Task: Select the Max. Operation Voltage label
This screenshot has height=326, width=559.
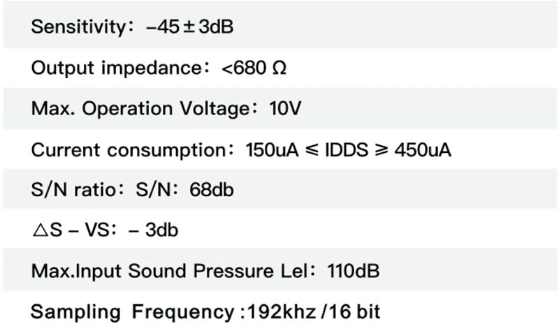Action: pyautogui.click(x=140, y=110)
